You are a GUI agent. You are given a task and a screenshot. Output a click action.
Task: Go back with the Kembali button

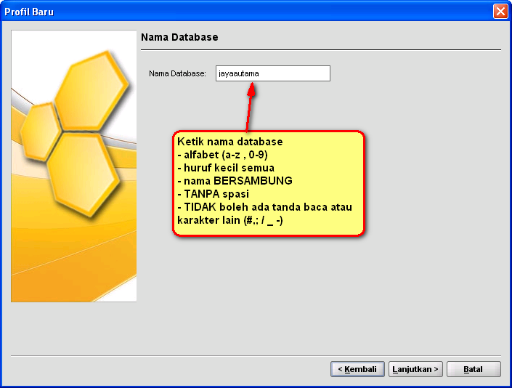point(357,369)
